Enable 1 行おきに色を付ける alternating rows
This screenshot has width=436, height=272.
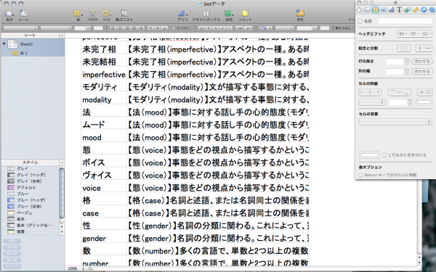[384, 155]
